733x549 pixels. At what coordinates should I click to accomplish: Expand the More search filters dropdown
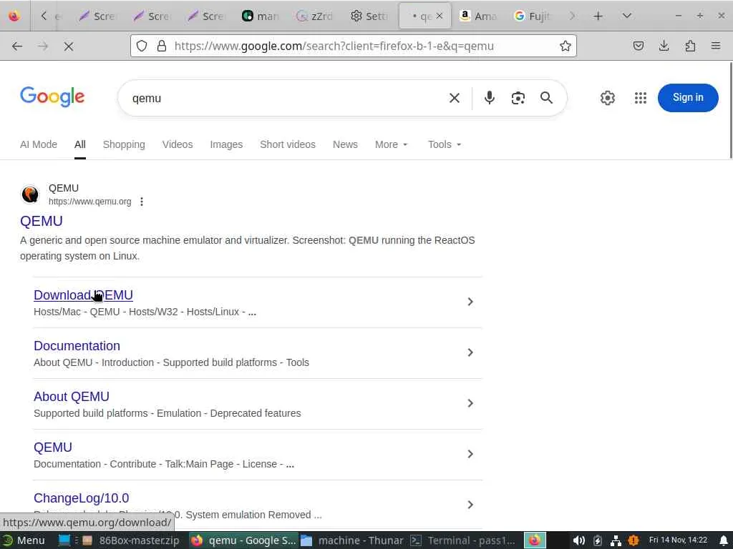pos(392,144)
